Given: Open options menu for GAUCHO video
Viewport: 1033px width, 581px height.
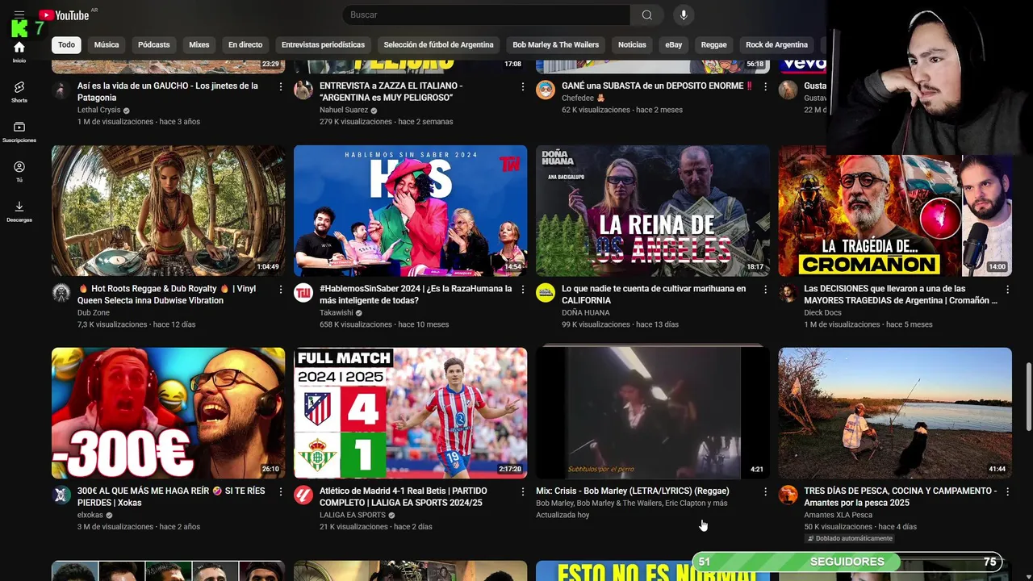Looking at the screenshot, I should (281, 86).
